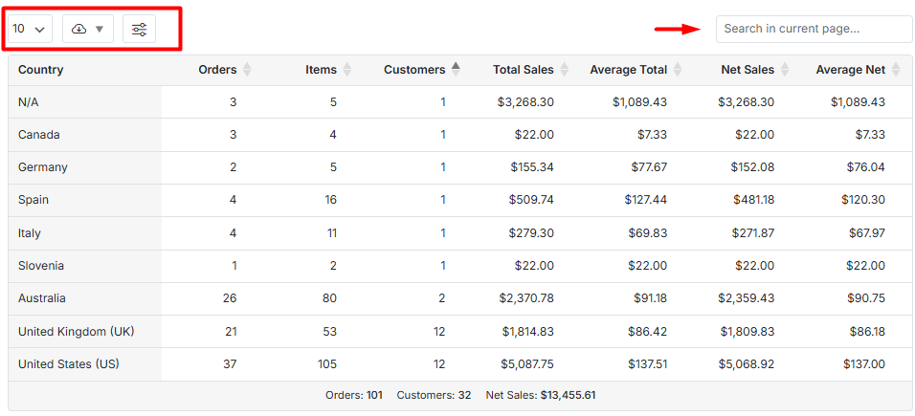Image resolution: width=915 pixels, height=416 pixels.
Task: Click the Country column header
Action: [x=40, y=70]
